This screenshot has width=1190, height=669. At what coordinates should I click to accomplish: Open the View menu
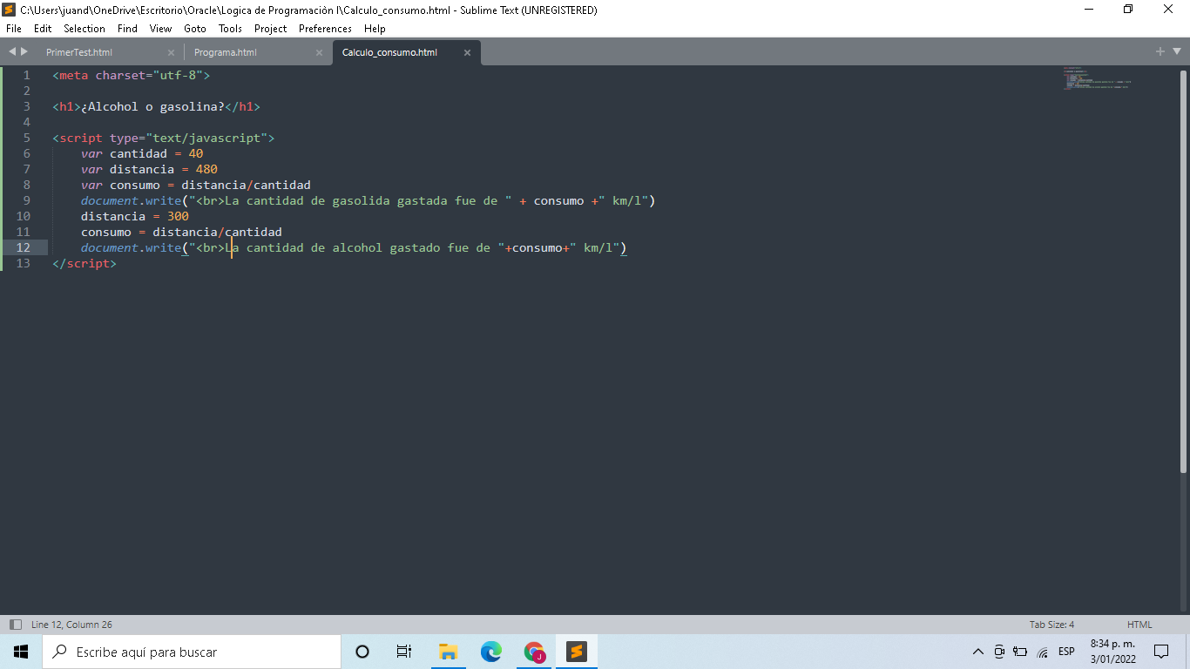click(x=160, y=29)
